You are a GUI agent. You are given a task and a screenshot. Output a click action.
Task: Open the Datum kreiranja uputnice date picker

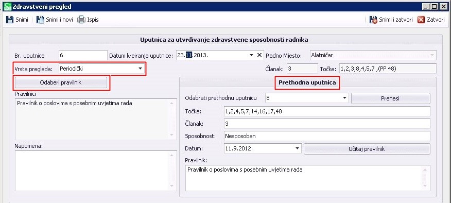(x=251, y=55)
